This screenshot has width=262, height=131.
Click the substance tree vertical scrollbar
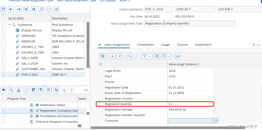pos(88,45)
